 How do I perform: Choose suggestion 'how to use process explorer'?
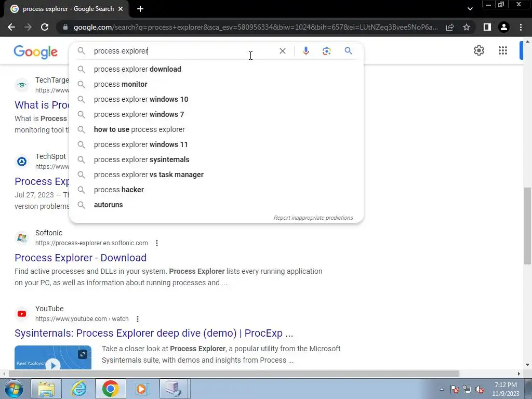click(216, 129)
